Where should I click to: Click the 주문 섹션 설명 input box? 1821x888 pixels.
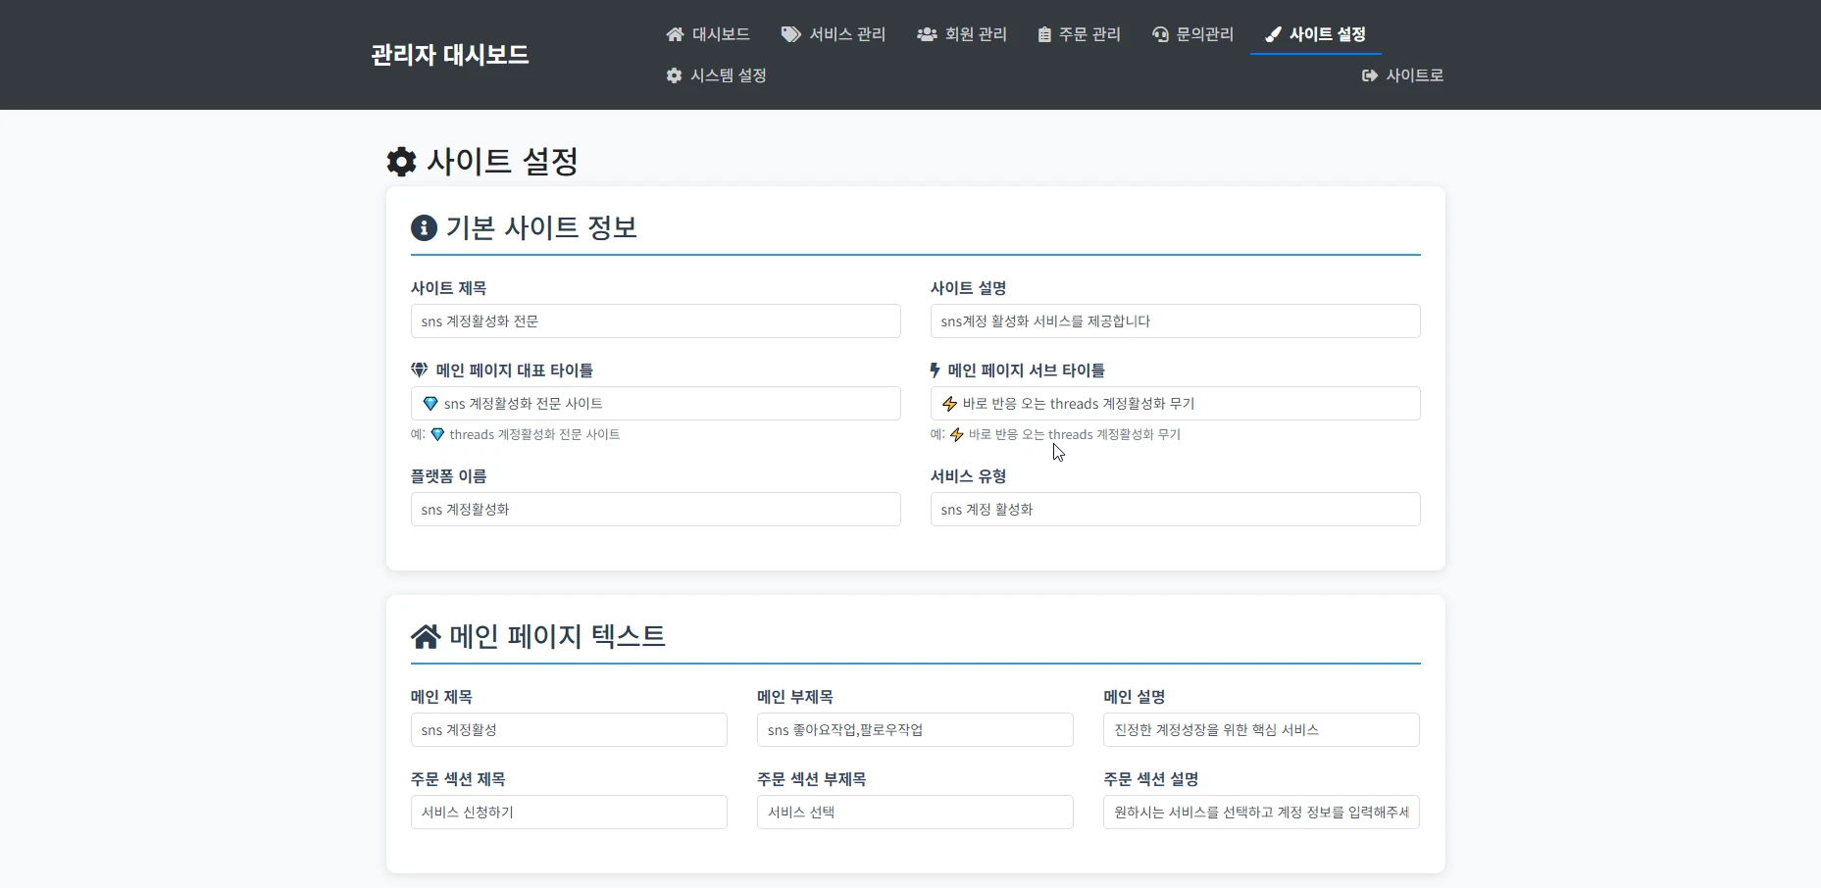1261,812
